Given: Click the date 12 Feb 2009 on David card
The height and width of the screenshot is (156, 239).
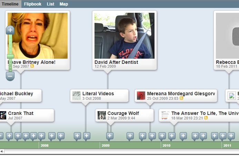Looking at the screenshot, I should click(x=105, y=66).
